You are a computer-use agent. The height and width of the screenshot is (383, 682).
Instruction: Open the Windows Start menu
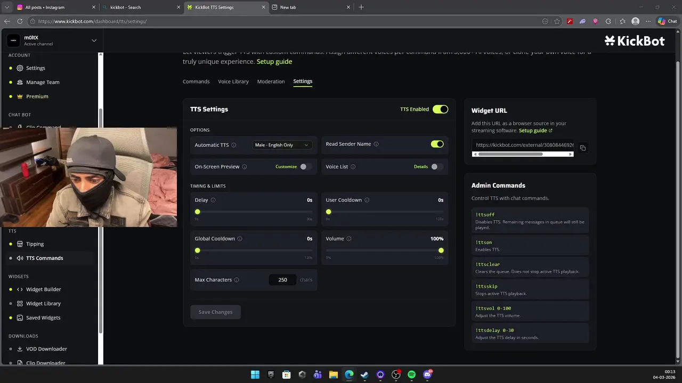(255, 374)
